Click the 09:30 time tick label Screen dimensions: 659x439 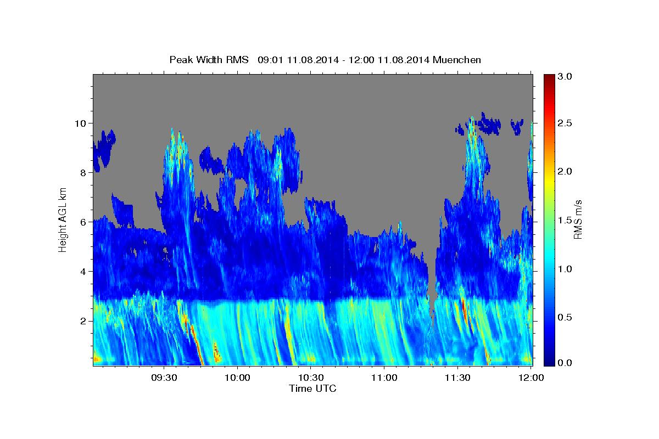pyautogui.click(x=164, y=378)
